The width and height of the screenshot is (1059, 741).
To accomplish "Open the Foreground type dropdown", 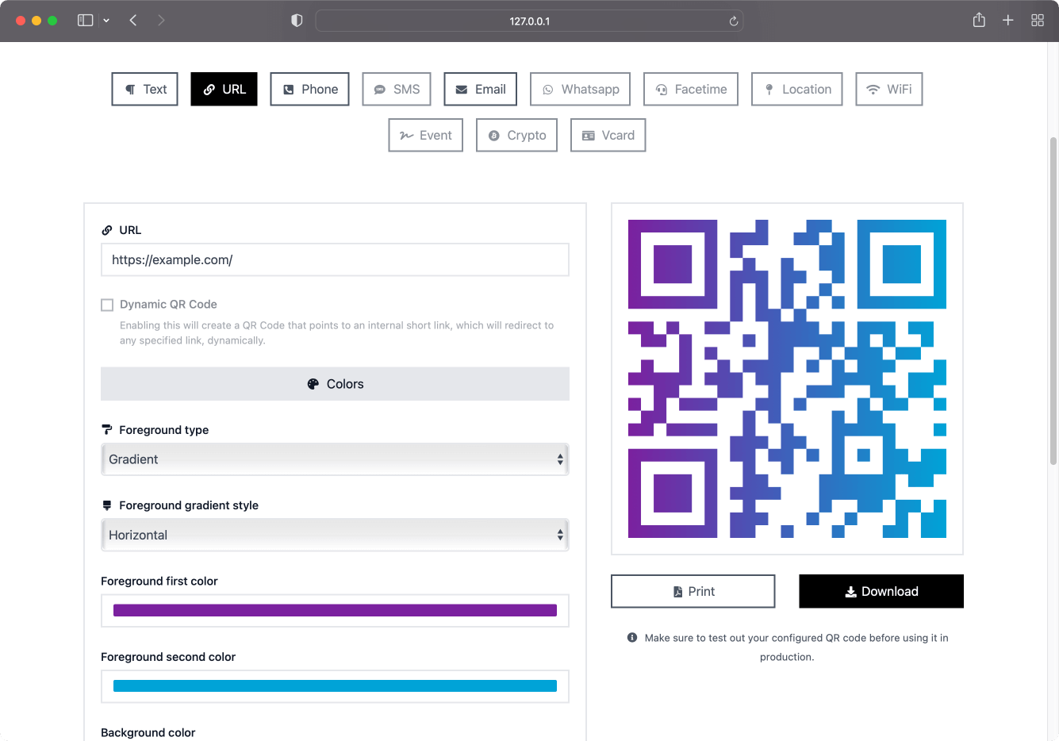I will 335,459.
